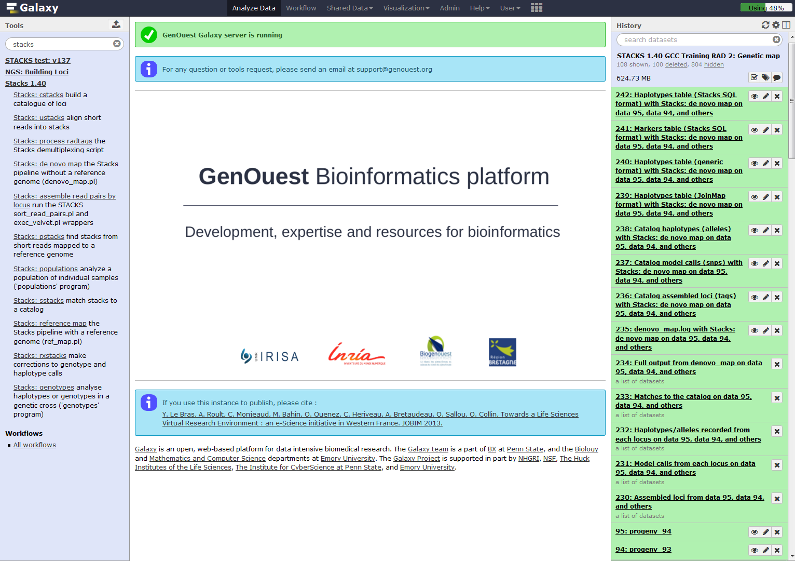Delete collection 233 Matches to the catalog
Screen dimensions: 795x561
(x=777, y=398)
